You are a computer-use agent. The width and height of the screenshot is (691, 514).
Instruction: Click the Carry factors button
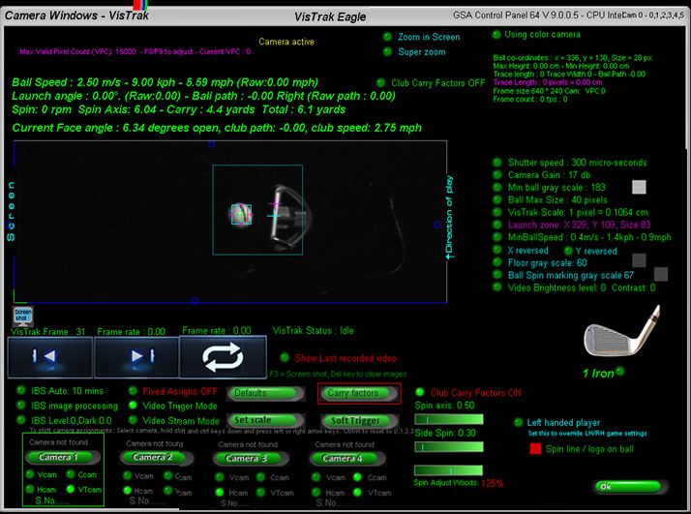pyautogui.click(x=358, y=393)
